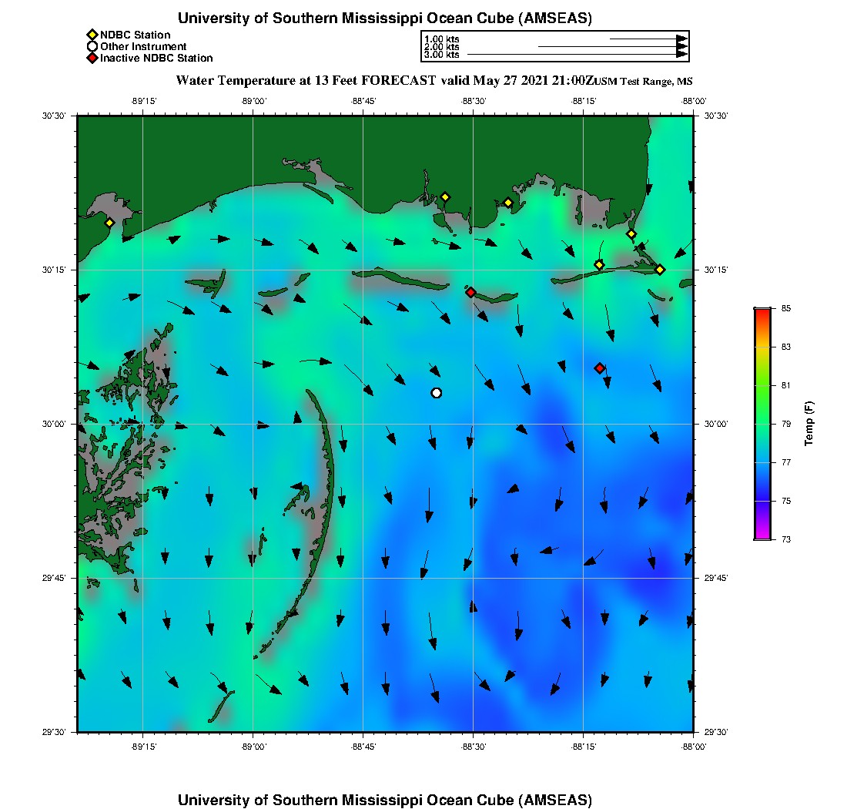Click the yellow NDBC Station diamond in the legend

pyautogui.click(x=92, y=35)
